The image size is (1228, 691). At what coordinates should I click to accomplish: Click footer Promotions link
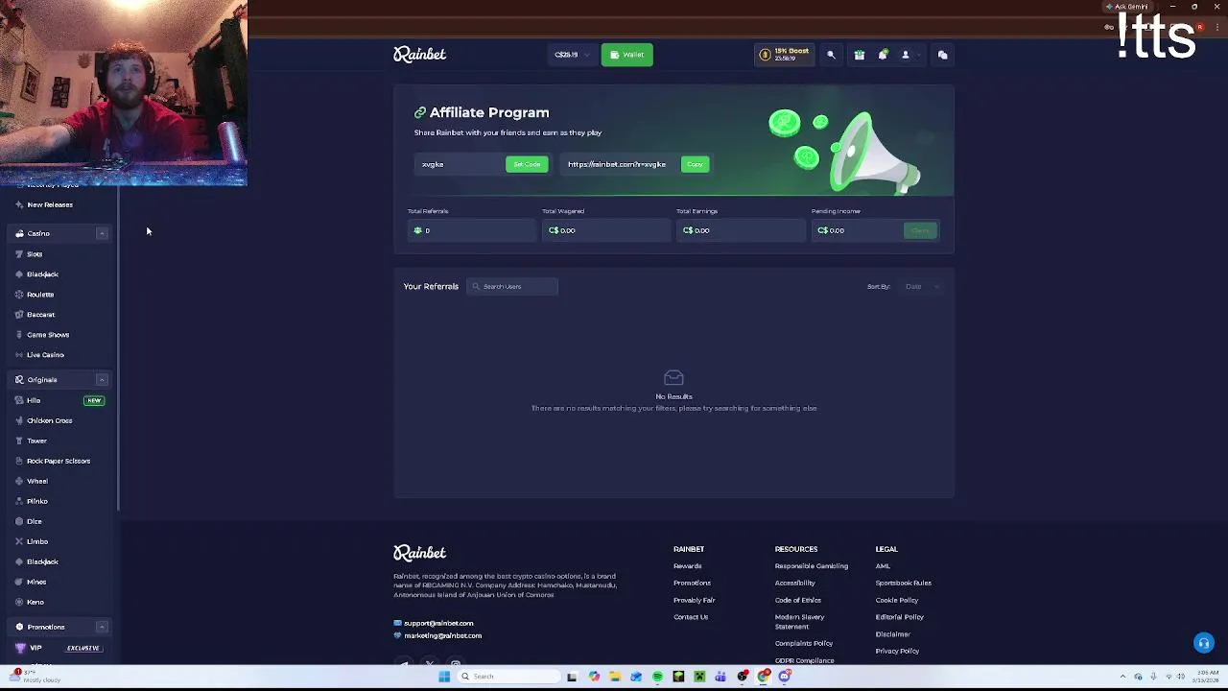tap(692, 583)
